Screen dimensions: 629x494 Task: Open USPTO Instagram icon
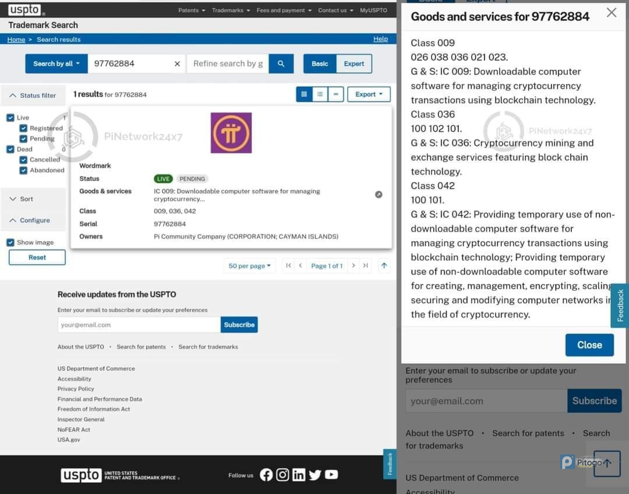click(282, 475)
